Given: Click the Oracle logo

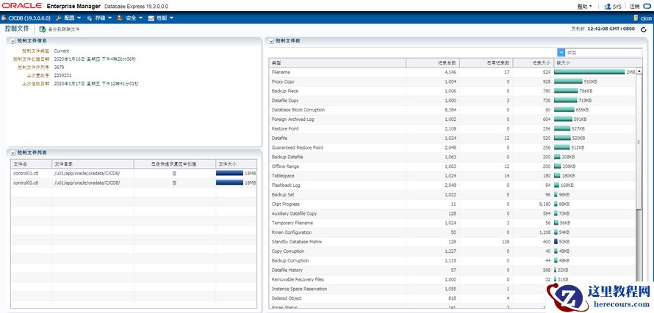Looking at the screenshot, I should (x=21, y=5).
